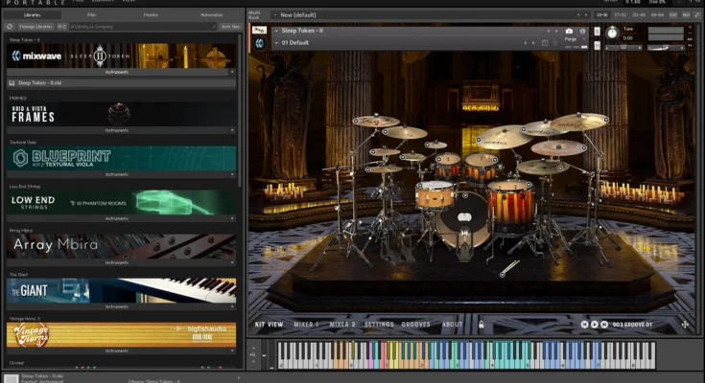Switch to the Files tab

[x=91, y=14]
